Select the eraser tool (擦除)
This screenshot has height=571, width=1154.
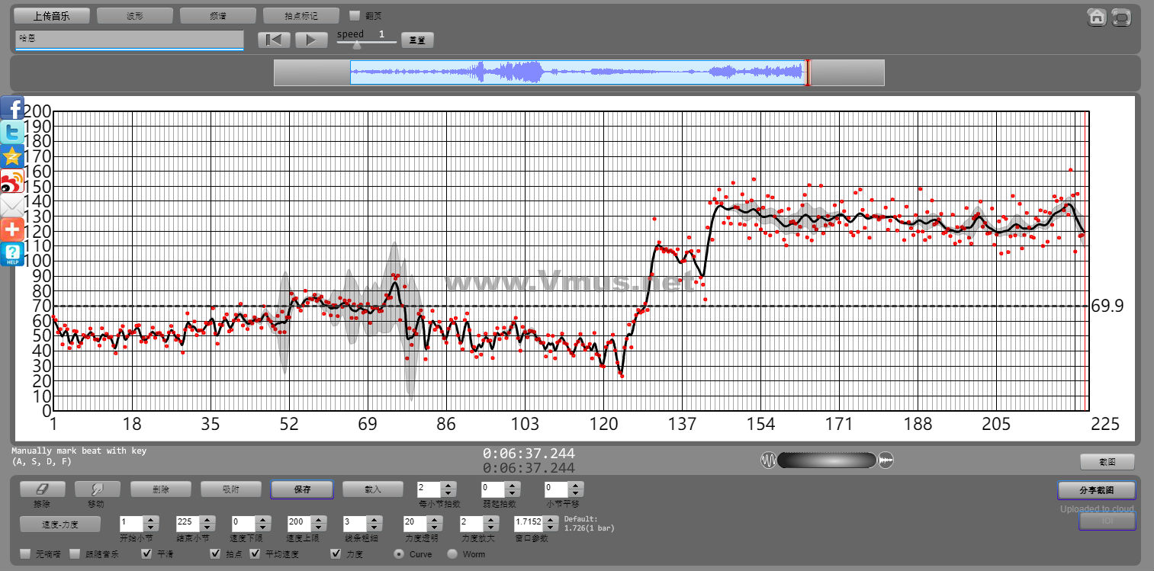pyautogui.click(x=42, y=489)
